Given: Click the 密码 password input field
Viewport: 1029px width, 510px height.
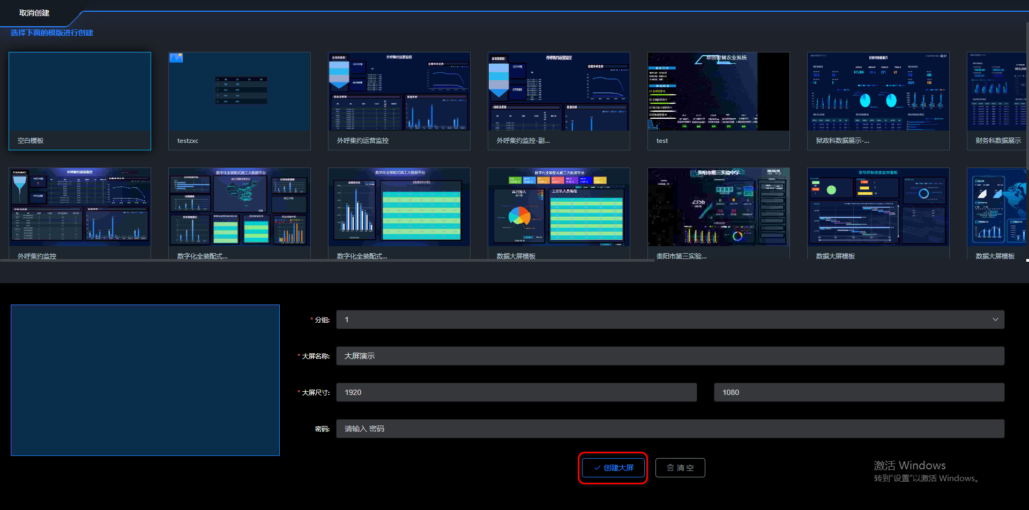Looking at the screenshot, I should pos(670,429).
